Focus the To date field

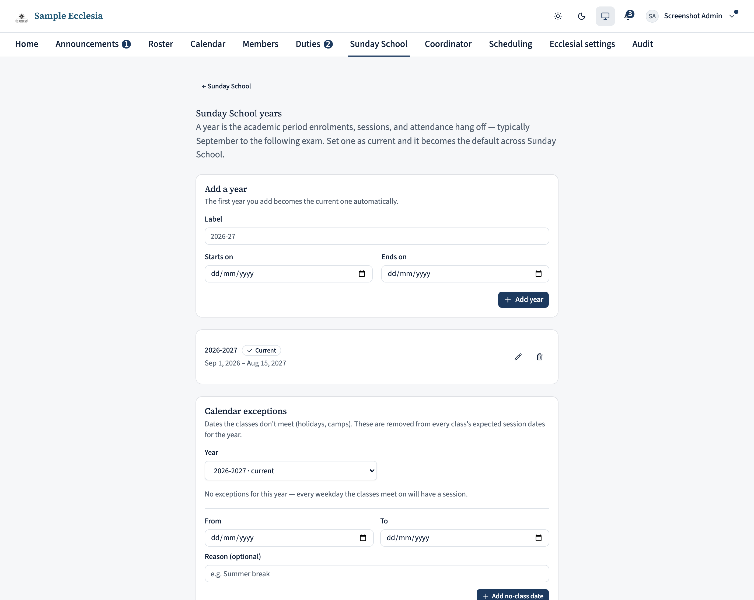point(465,538)
